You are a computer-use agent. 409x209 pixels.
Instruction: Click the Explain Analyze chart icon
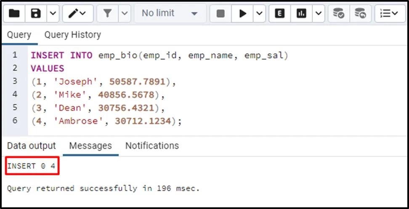(x=301, y=13)
